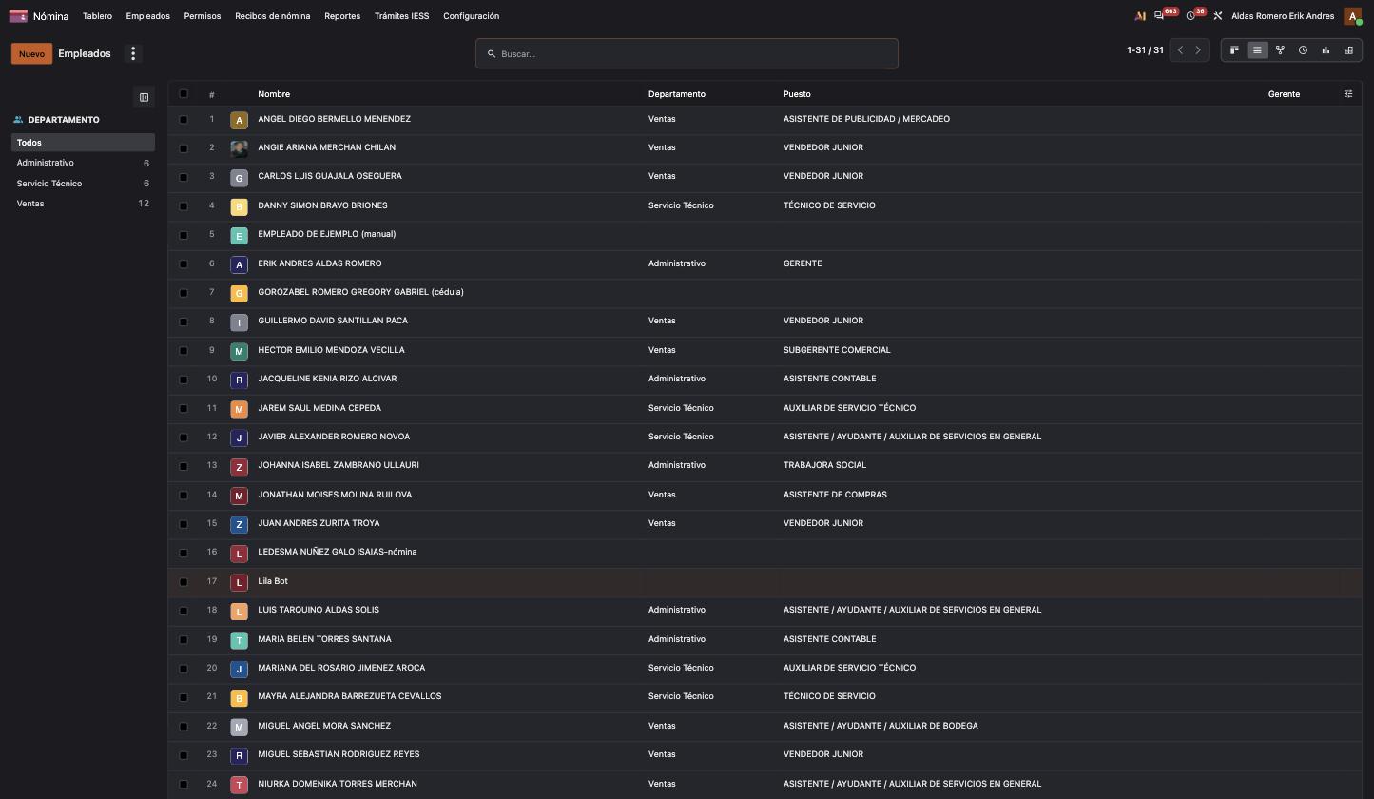Screen dimensions: 1374x799
Task: Filter by Administrativo department
Action: click(83, 163)
